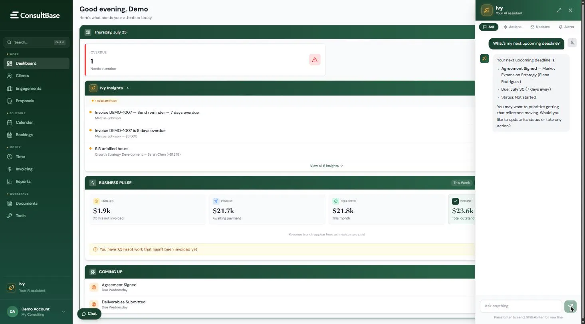This screenshot has width=585, height=324.
Task: Expand View all 5 insights
Action: (x=326, y=166)
